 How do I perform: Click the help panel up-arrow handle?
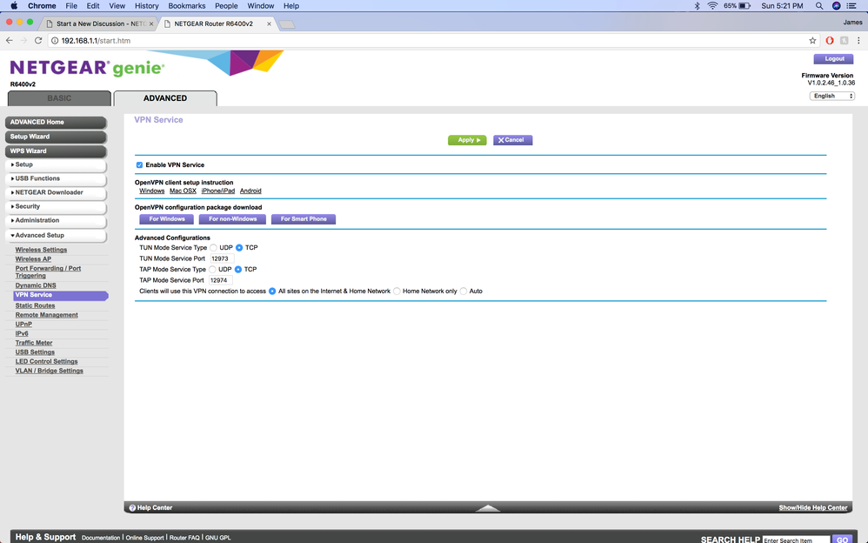(488, 507)
